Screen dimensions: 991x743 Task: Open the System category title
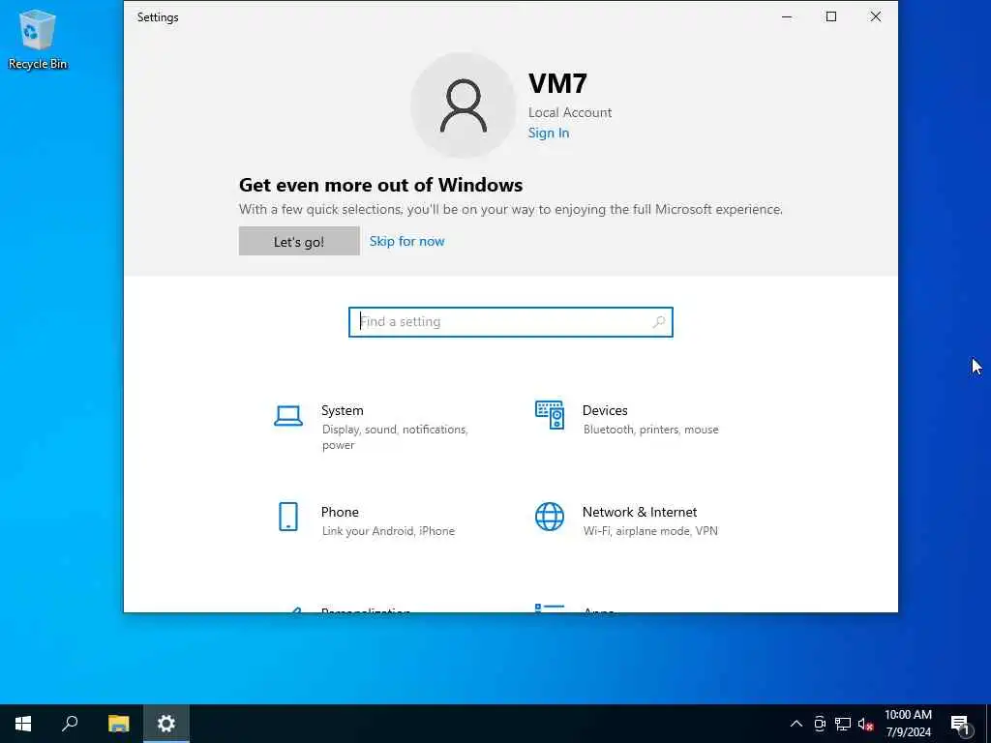pos(342,410)
